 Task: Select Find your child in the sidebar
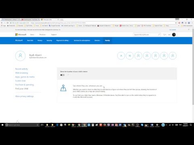(22, 89)
